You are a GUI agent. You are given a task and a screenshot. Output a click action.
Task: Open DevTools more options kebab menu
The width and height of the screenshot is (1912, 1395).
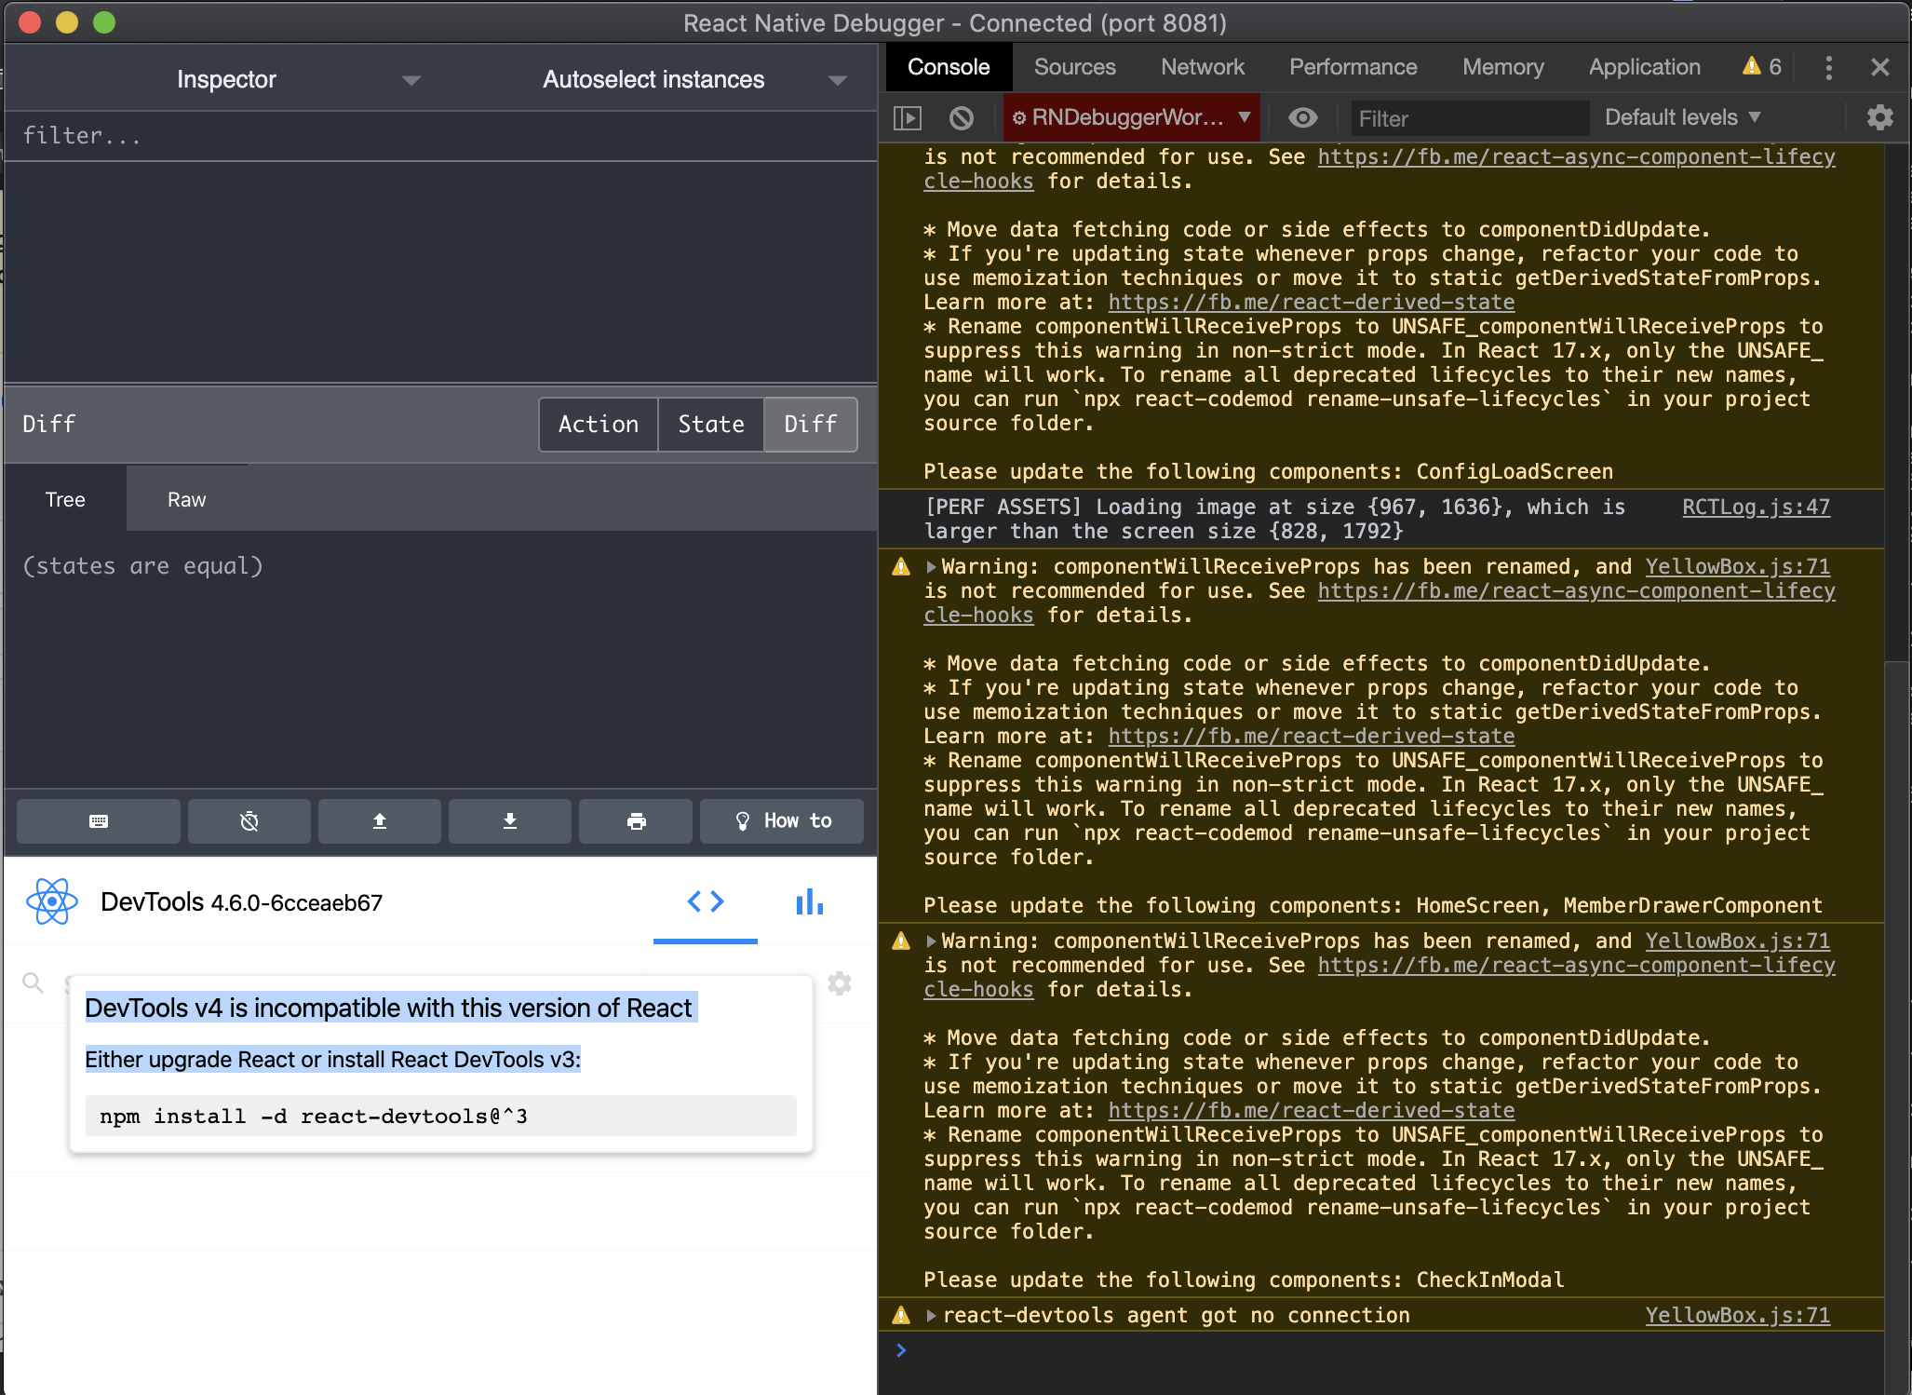click(x=1828, y=67)
